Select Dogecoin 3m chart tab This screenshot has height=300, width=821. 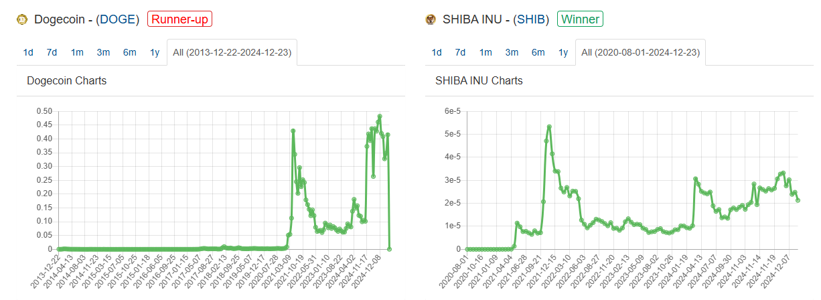coord(103,52)
